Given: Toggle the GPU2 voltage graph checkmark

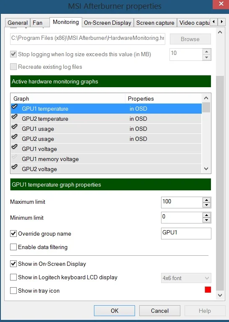Looking at the screenshot, I should 14,167.
